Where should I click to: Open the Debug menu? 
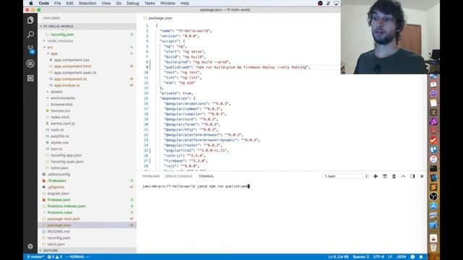132,3
